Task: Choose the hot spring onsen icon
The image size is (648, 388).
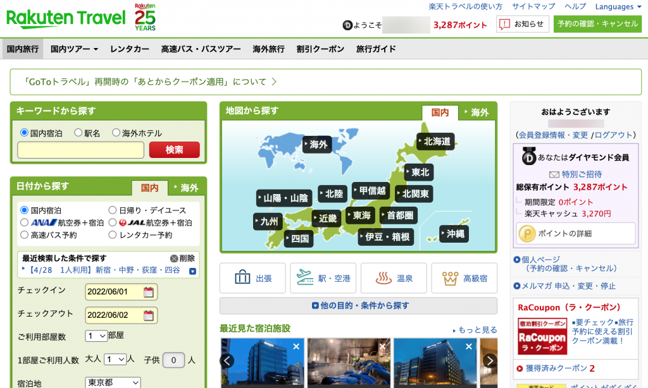Action: [384, 278]
